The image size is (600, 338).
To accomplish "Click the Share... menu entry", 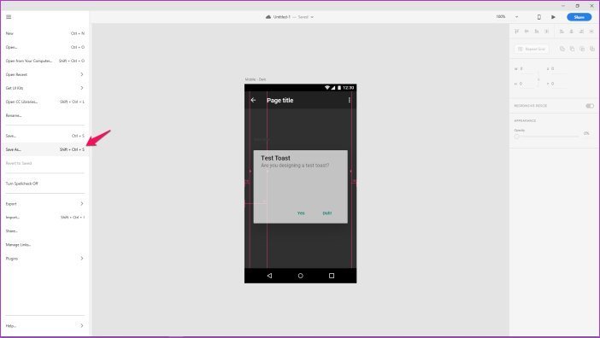I will (44, 231).
